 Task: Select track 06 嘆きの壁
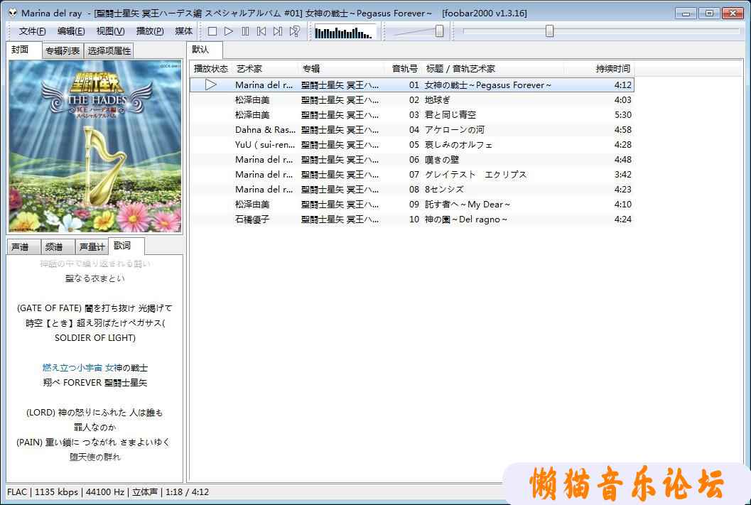[x=412, y=159]
